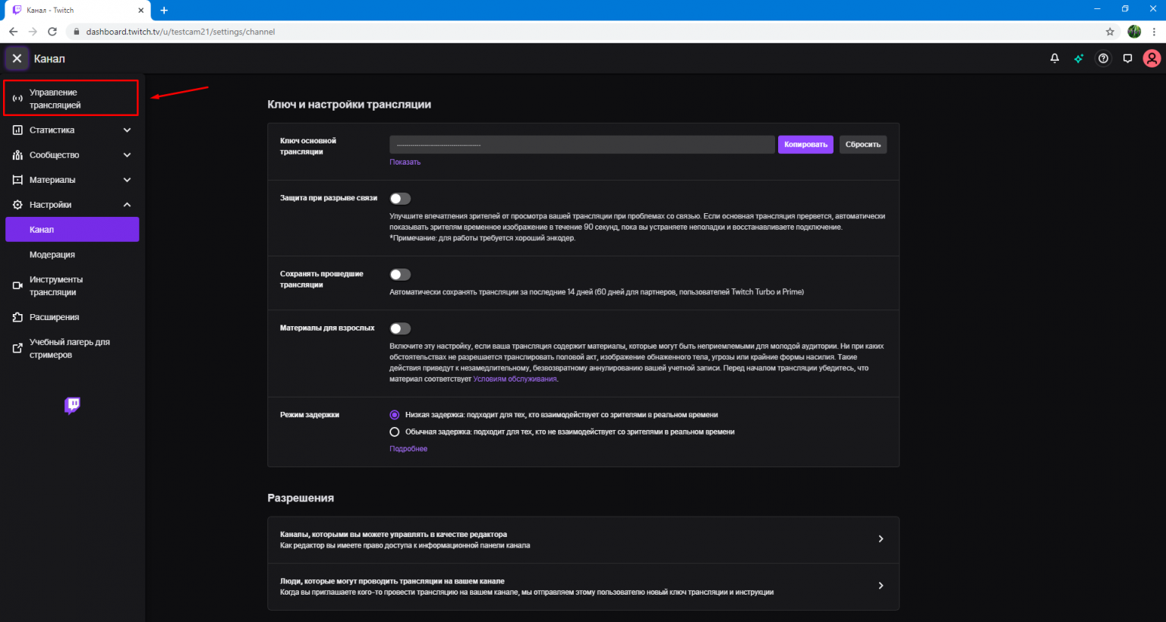Expand the Статистика menu chevron

click(x=127, y=130)
